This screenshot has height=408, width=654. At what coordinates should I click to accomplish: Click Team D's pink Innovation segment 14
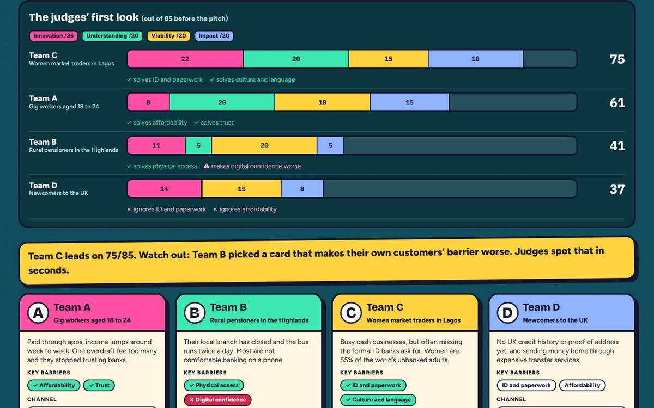(164, 189)
